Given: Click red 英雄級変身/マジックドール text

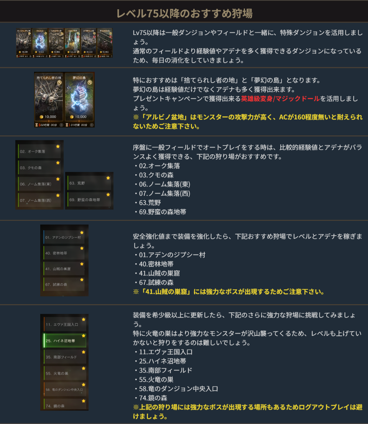Looking at the screenshot, I should (x=280, y=99).
